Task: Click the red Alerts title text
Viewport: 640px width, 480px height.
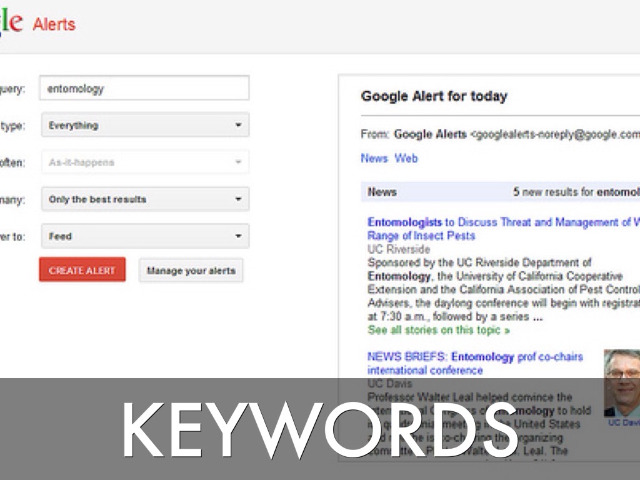Action: (x=54, y=24)
